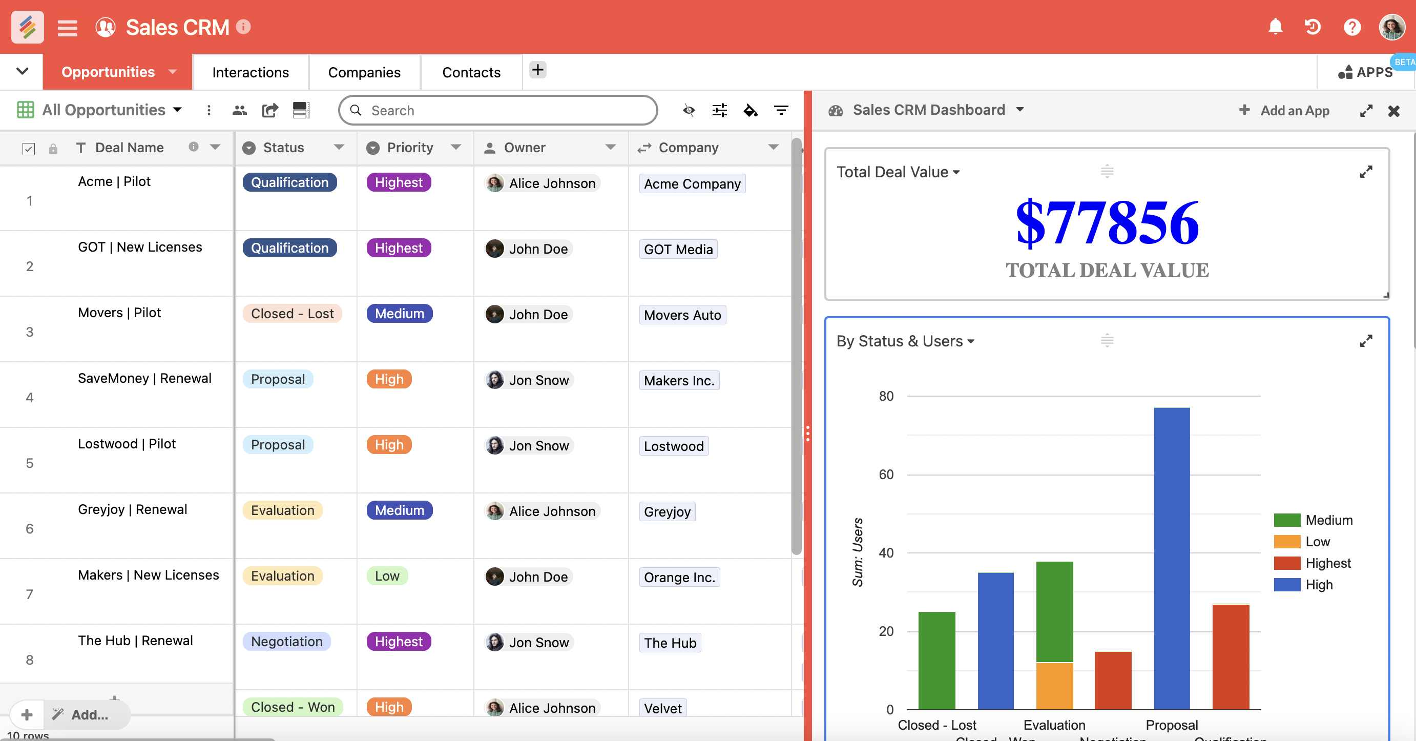The width and height of the screenshot is (1416, 741).
Task: Open the APPS panel button
Action: pyautogui.click(x=1368, y=71)
